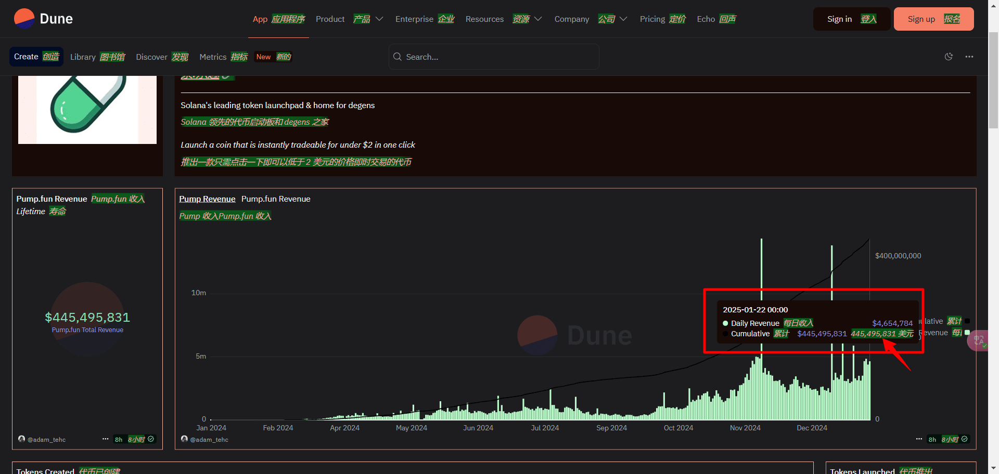Toggle the dark mode moon icon

point(949,57)
